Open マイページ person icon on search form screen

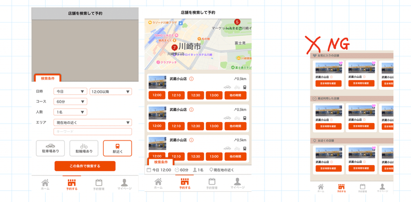(x=124, y=183)
